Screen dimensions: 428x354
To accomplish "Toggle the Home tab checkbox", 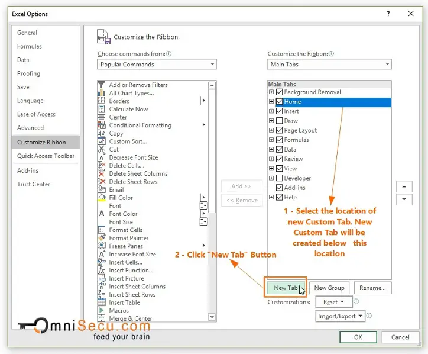I will 279,101.
